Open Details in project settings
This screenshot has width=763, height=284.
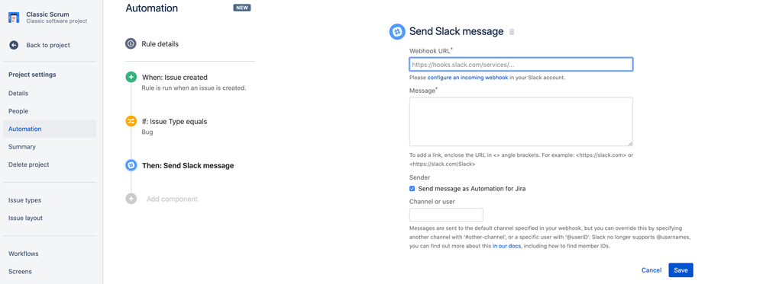pos(18,93)
